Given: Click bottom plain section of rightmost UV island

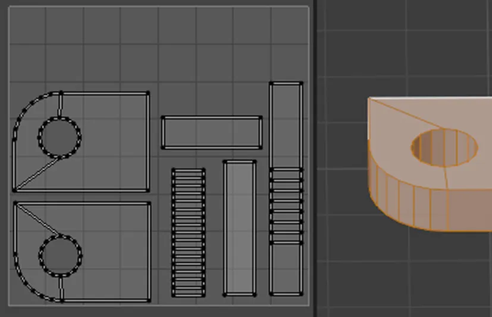Looking at the screenshot, I should (x=286, y=268).
